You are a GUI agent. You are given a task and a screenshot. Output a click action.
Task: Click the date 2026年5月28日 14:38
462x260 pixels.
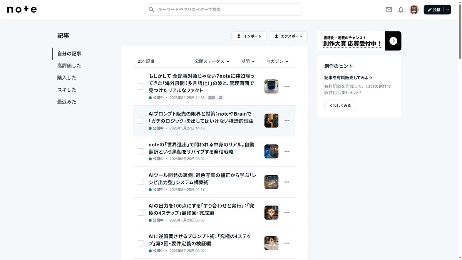tap(187, 98)
